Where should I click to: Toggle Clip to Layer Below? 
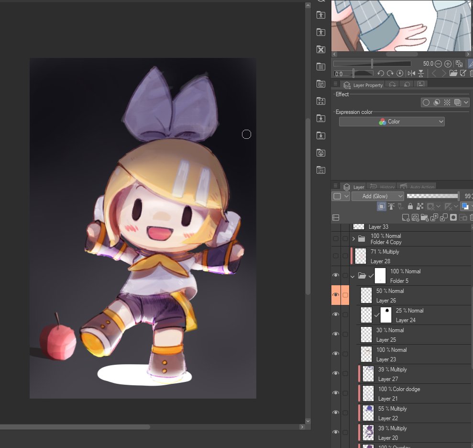[382, 206]
